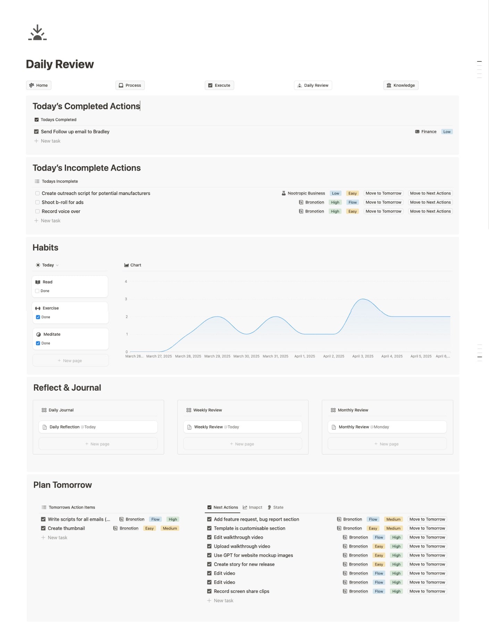Uncheck Send Follow up email to Bradley
The image size is (489, 638).
(x=36, y=132)
